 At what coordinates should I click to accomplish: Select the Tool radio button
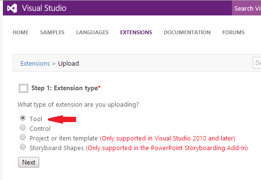[23, 118]
